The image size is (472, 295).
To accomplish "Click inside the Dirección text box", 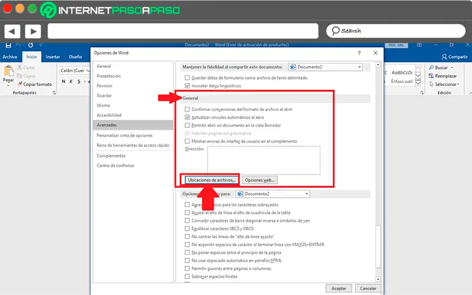I will click(x=264, y=160).
